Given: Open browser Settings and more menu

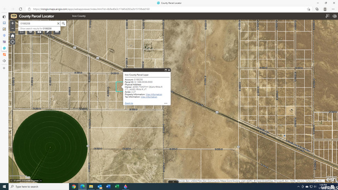Looking at the screenshot, I should 333,9.
